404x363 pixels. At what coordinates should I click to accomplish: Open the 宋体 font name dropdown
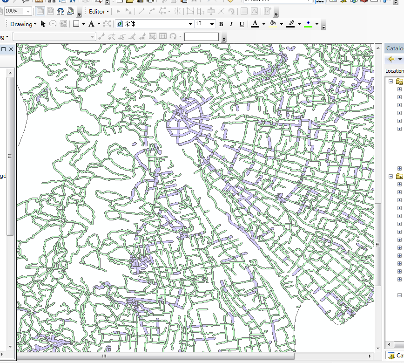(x=190, y=24)
